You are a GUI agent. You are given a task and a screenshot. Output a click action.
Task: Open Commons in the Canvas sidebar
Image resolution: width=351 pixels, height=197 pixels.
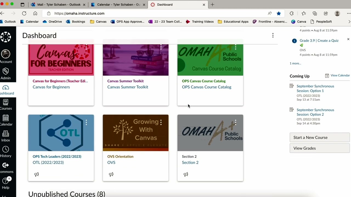click(6, 168)
